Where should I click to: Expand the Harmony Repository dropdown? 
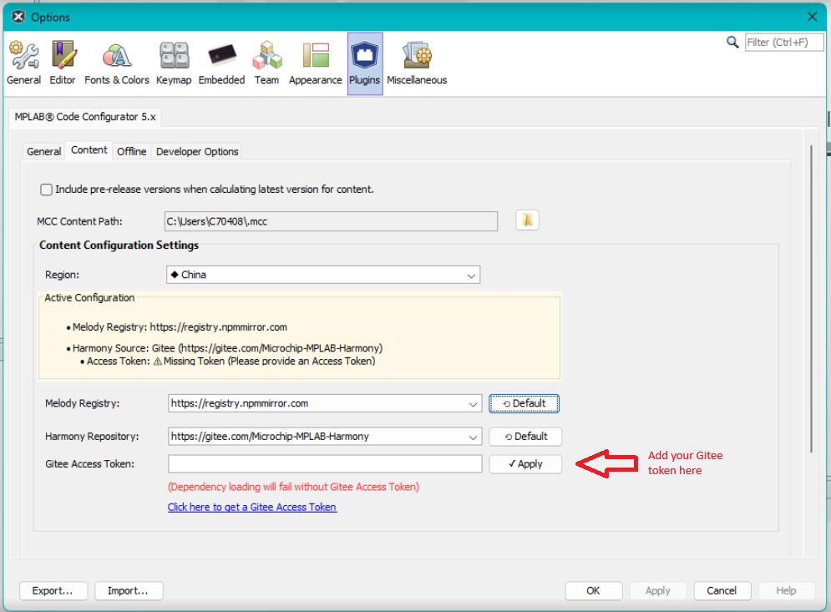473,438
